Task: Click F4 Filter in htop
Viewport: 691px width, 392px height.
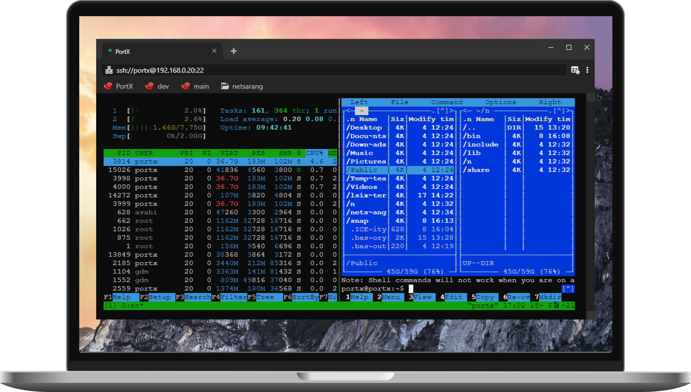Action: [x=229, y=297]
